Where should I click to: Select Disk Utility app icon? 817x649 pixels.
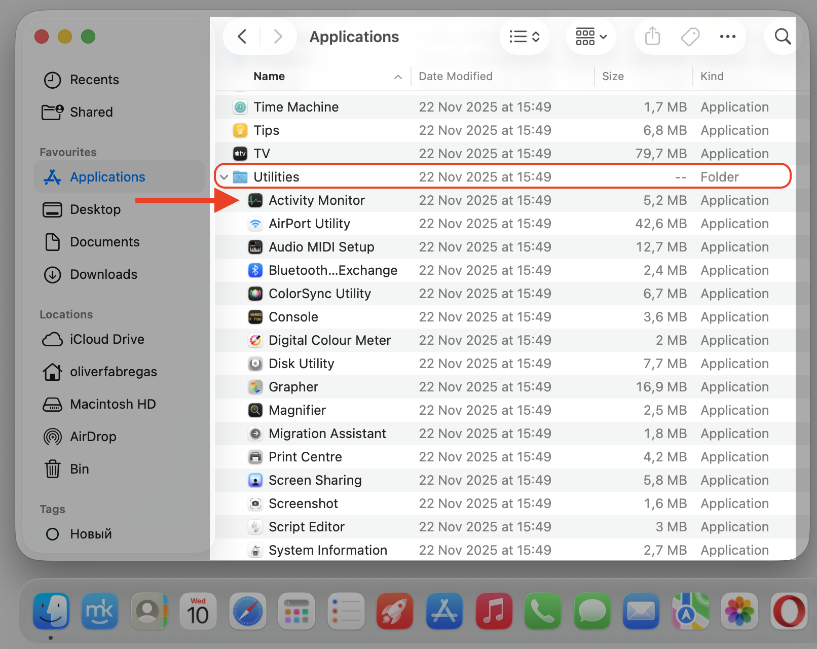pos(255,364)
